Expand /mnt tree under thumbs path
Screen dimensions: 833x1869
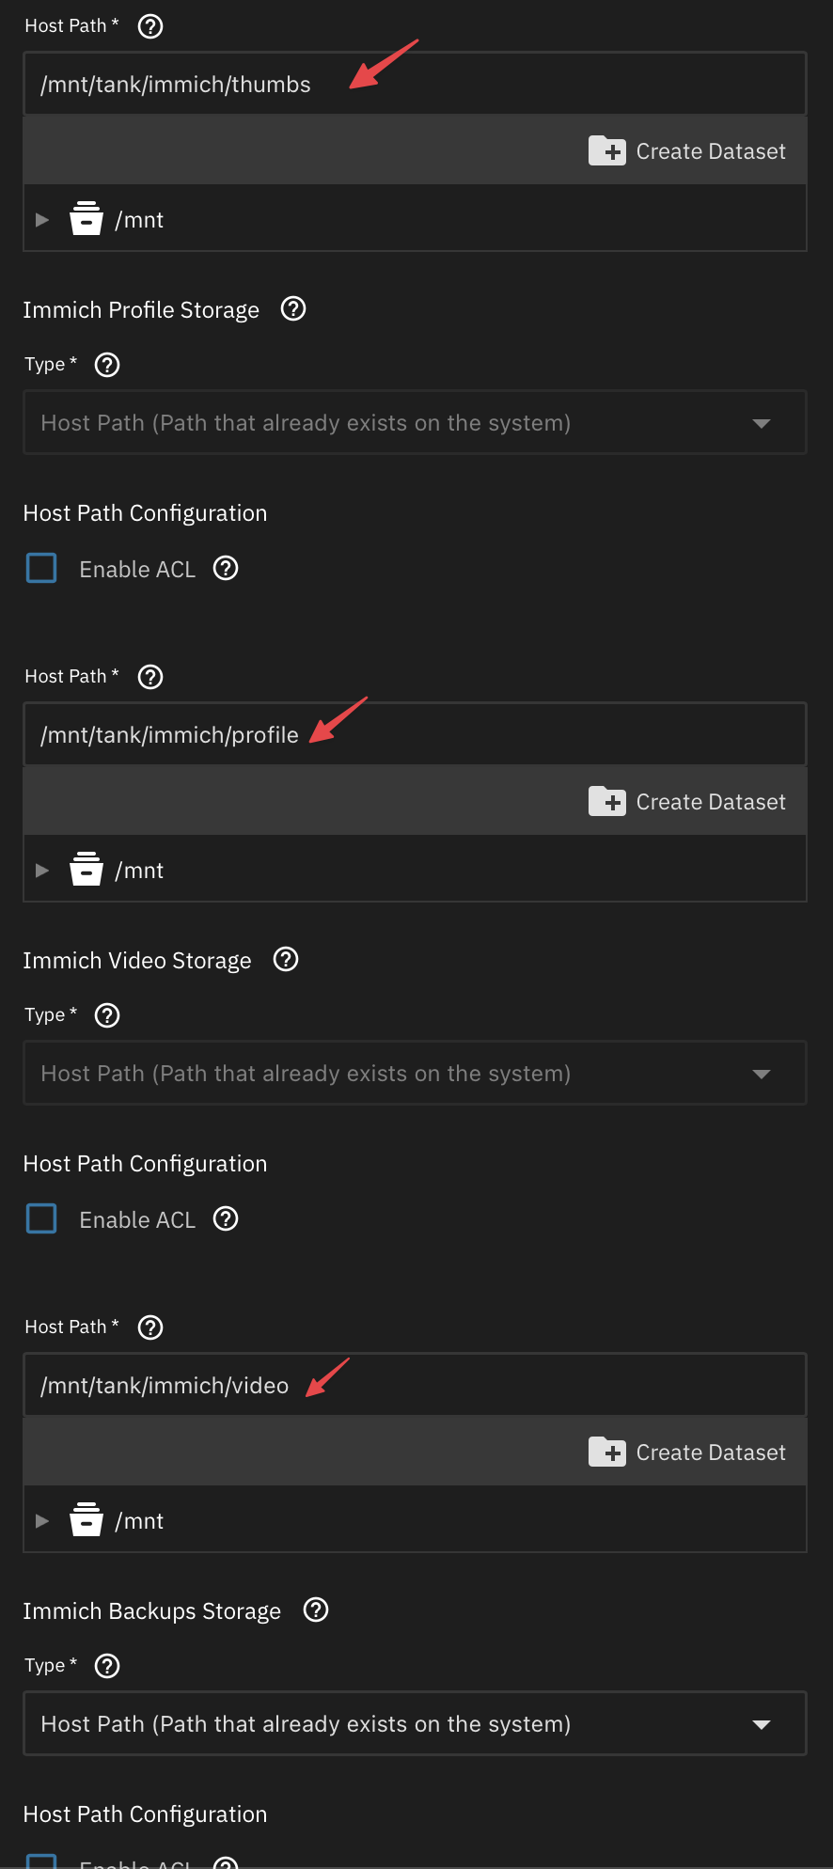(x=42, y=220)
